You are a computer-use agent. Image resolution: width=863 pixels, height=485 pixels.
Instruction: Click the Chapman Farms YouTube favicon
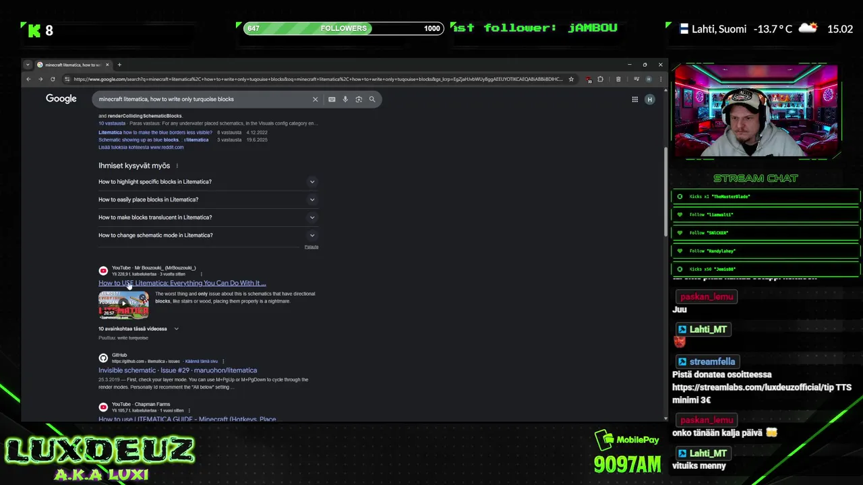coord(103,407)
